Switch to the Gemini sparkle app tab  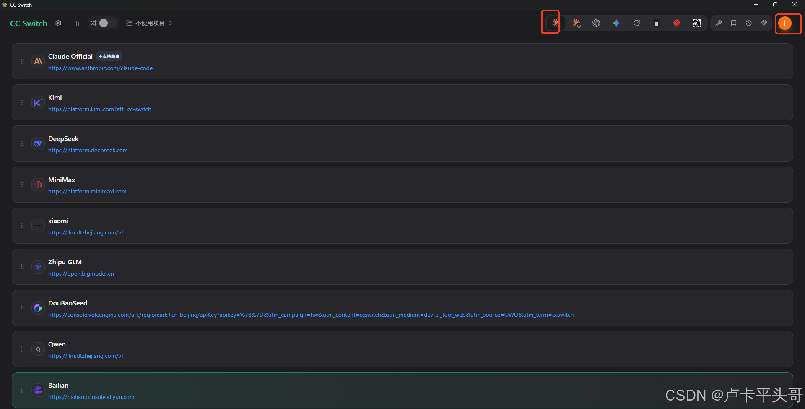[616, 23]
